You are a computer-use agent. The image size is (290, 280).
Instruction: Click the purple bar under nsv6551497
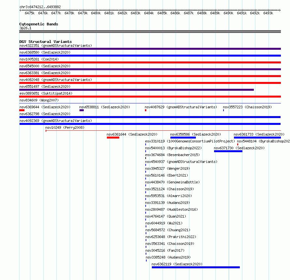pyautogui.click(x=137, y=90)
